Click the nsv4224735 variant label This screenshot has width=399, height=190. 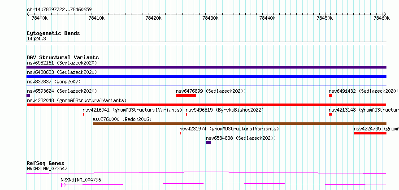376,129
